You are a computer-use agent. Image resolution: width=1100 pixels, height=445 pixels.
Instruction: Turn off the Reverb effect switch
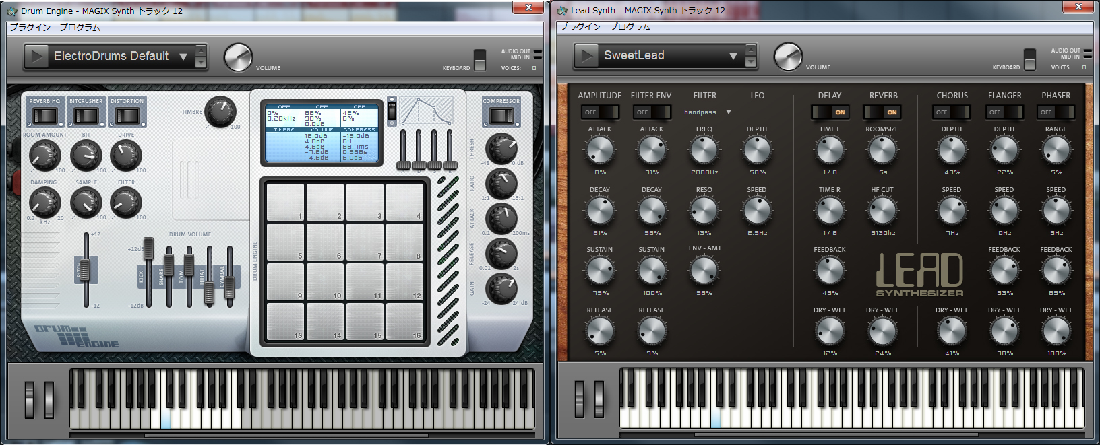882,112
